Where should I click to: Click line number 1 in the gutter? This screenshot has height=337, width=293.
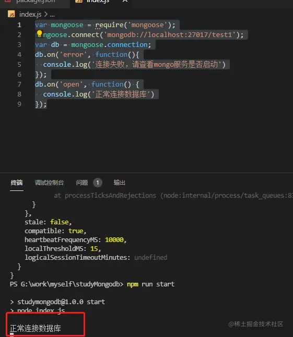coord(19,25)
